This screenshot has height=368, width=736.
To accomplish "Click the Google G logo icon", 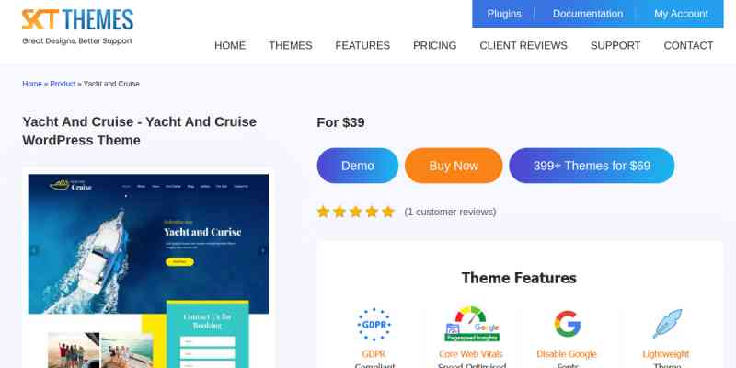I will [567, 324].
